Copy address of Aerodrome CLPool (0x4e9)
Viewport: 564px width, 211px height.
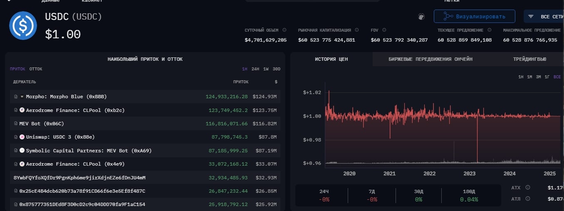[16, 164]
